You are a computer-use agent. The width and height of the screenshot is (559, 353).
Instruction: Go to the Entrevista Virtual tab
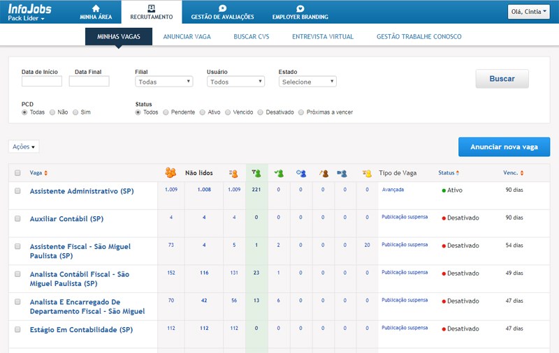322,36
